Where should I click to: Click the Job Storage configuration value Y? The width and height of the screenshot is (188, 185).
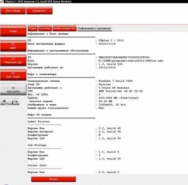point(100,155)
